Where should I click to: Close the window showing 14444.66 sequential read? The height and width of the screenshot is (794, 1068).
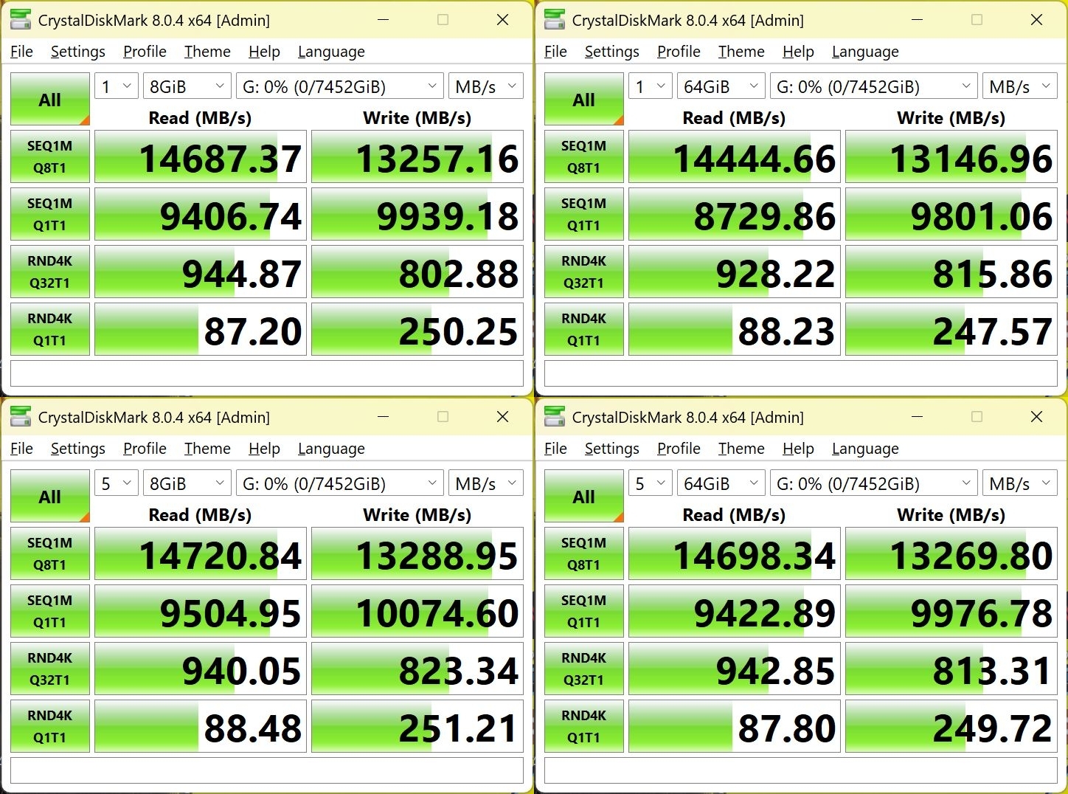click(1036, 20)
